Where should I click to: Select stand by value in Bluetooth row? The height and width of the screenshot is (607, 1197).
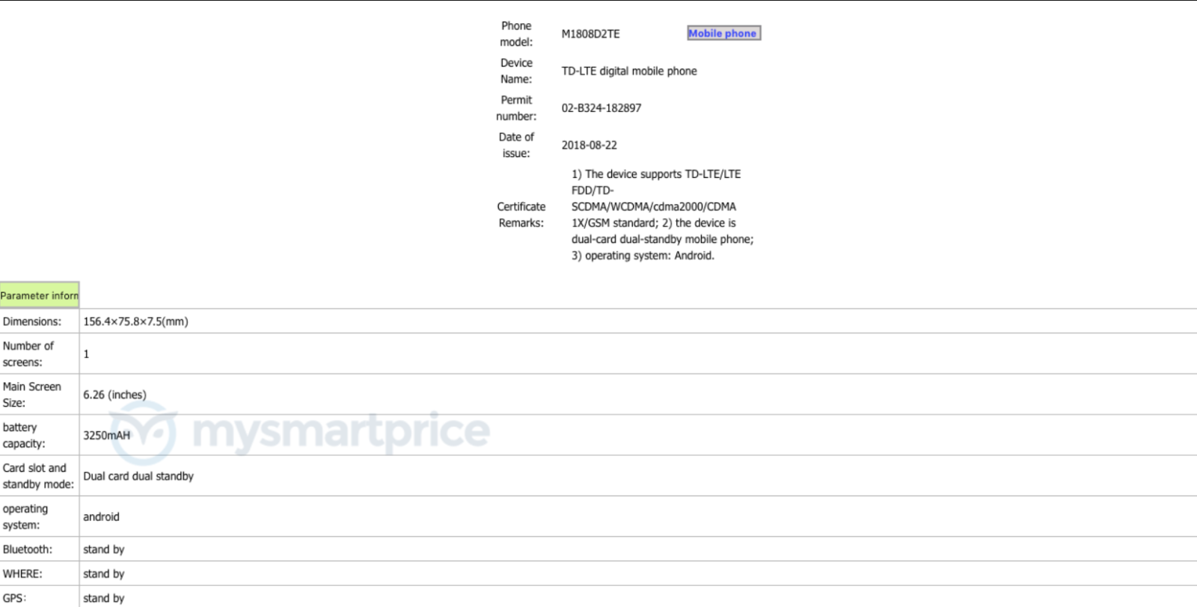click(103, 549)
